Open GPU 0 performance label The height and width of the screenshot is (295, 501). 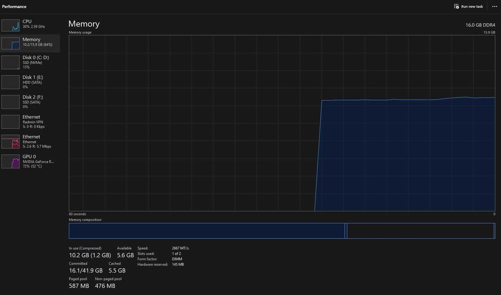click(29, 156)
